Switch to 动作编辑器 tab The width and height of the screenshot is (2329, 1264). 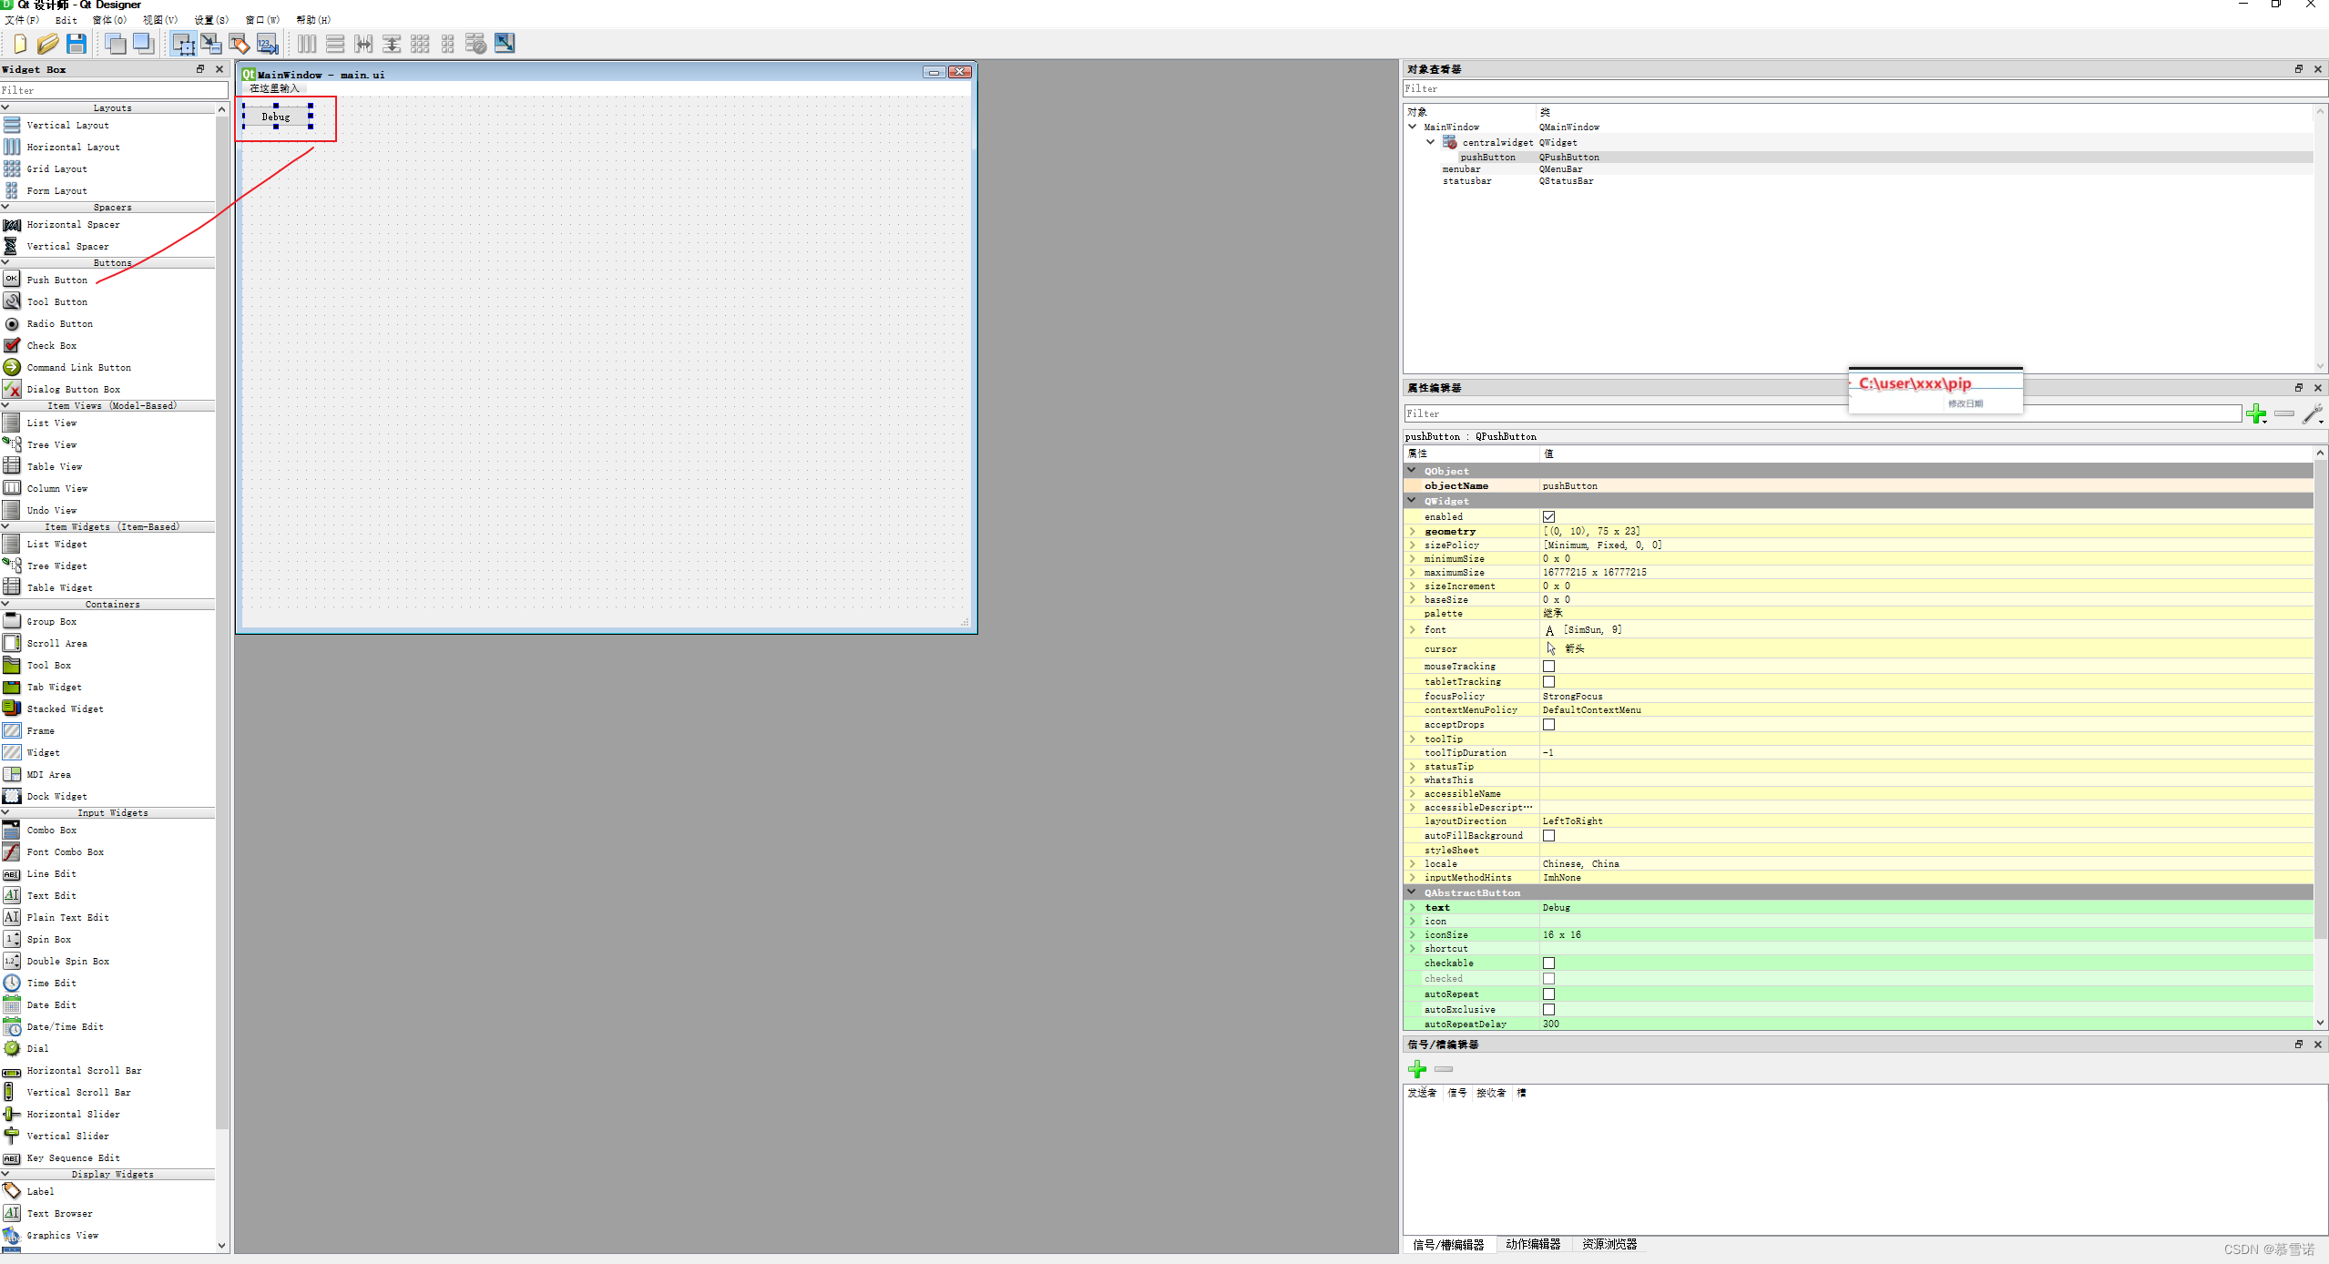point(1533,1245)
